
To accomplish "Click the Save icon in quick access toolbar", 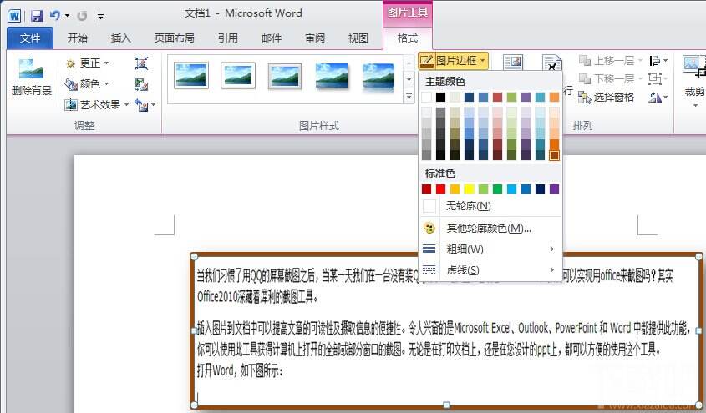I will pos(36,15).
